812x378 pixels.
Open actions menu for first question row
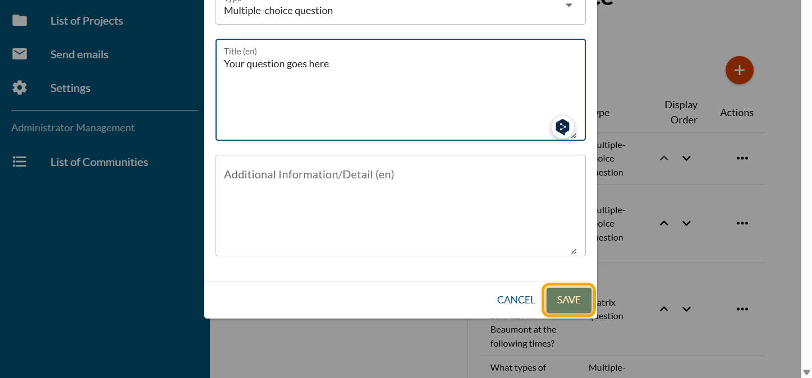742,159
